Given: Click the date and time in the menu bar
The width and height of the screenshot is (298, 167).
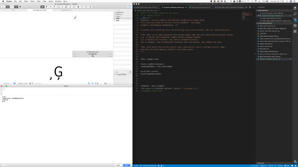Looking at the screenshot, I should point(277,1).
